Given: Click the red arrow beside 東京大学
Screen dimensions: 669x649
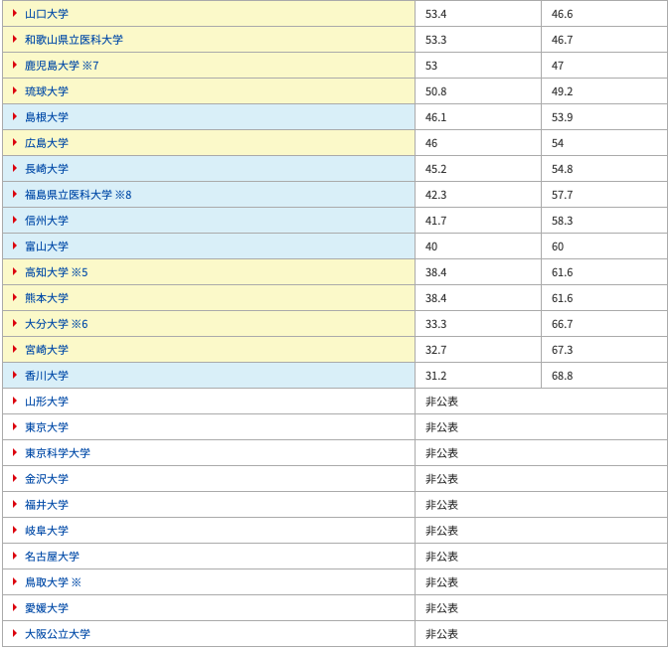Looking at the screenshot, I should [15, 426].
